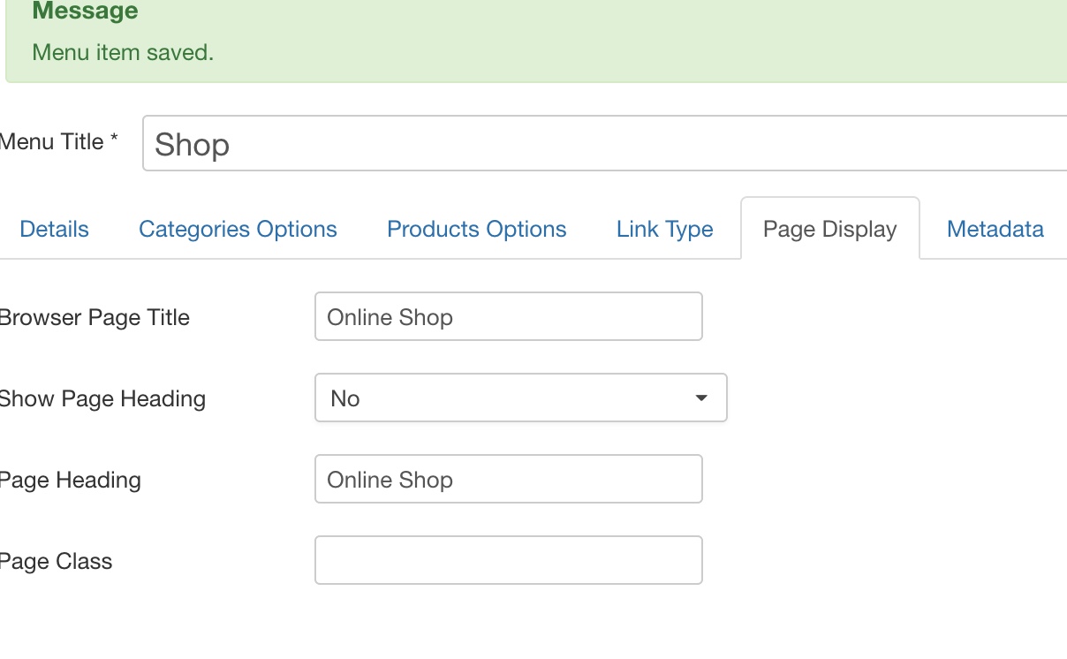Focus the empty Page Class field
1067x659 pixels.
point(508,561)
